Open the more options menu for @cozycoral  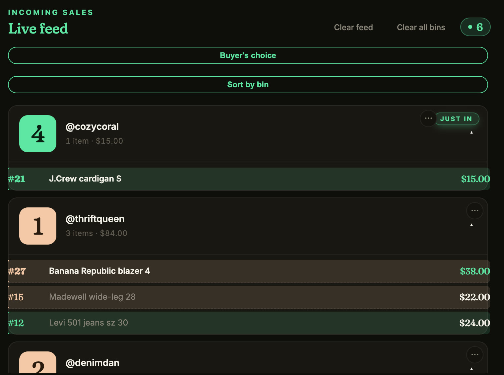(428, 118)
